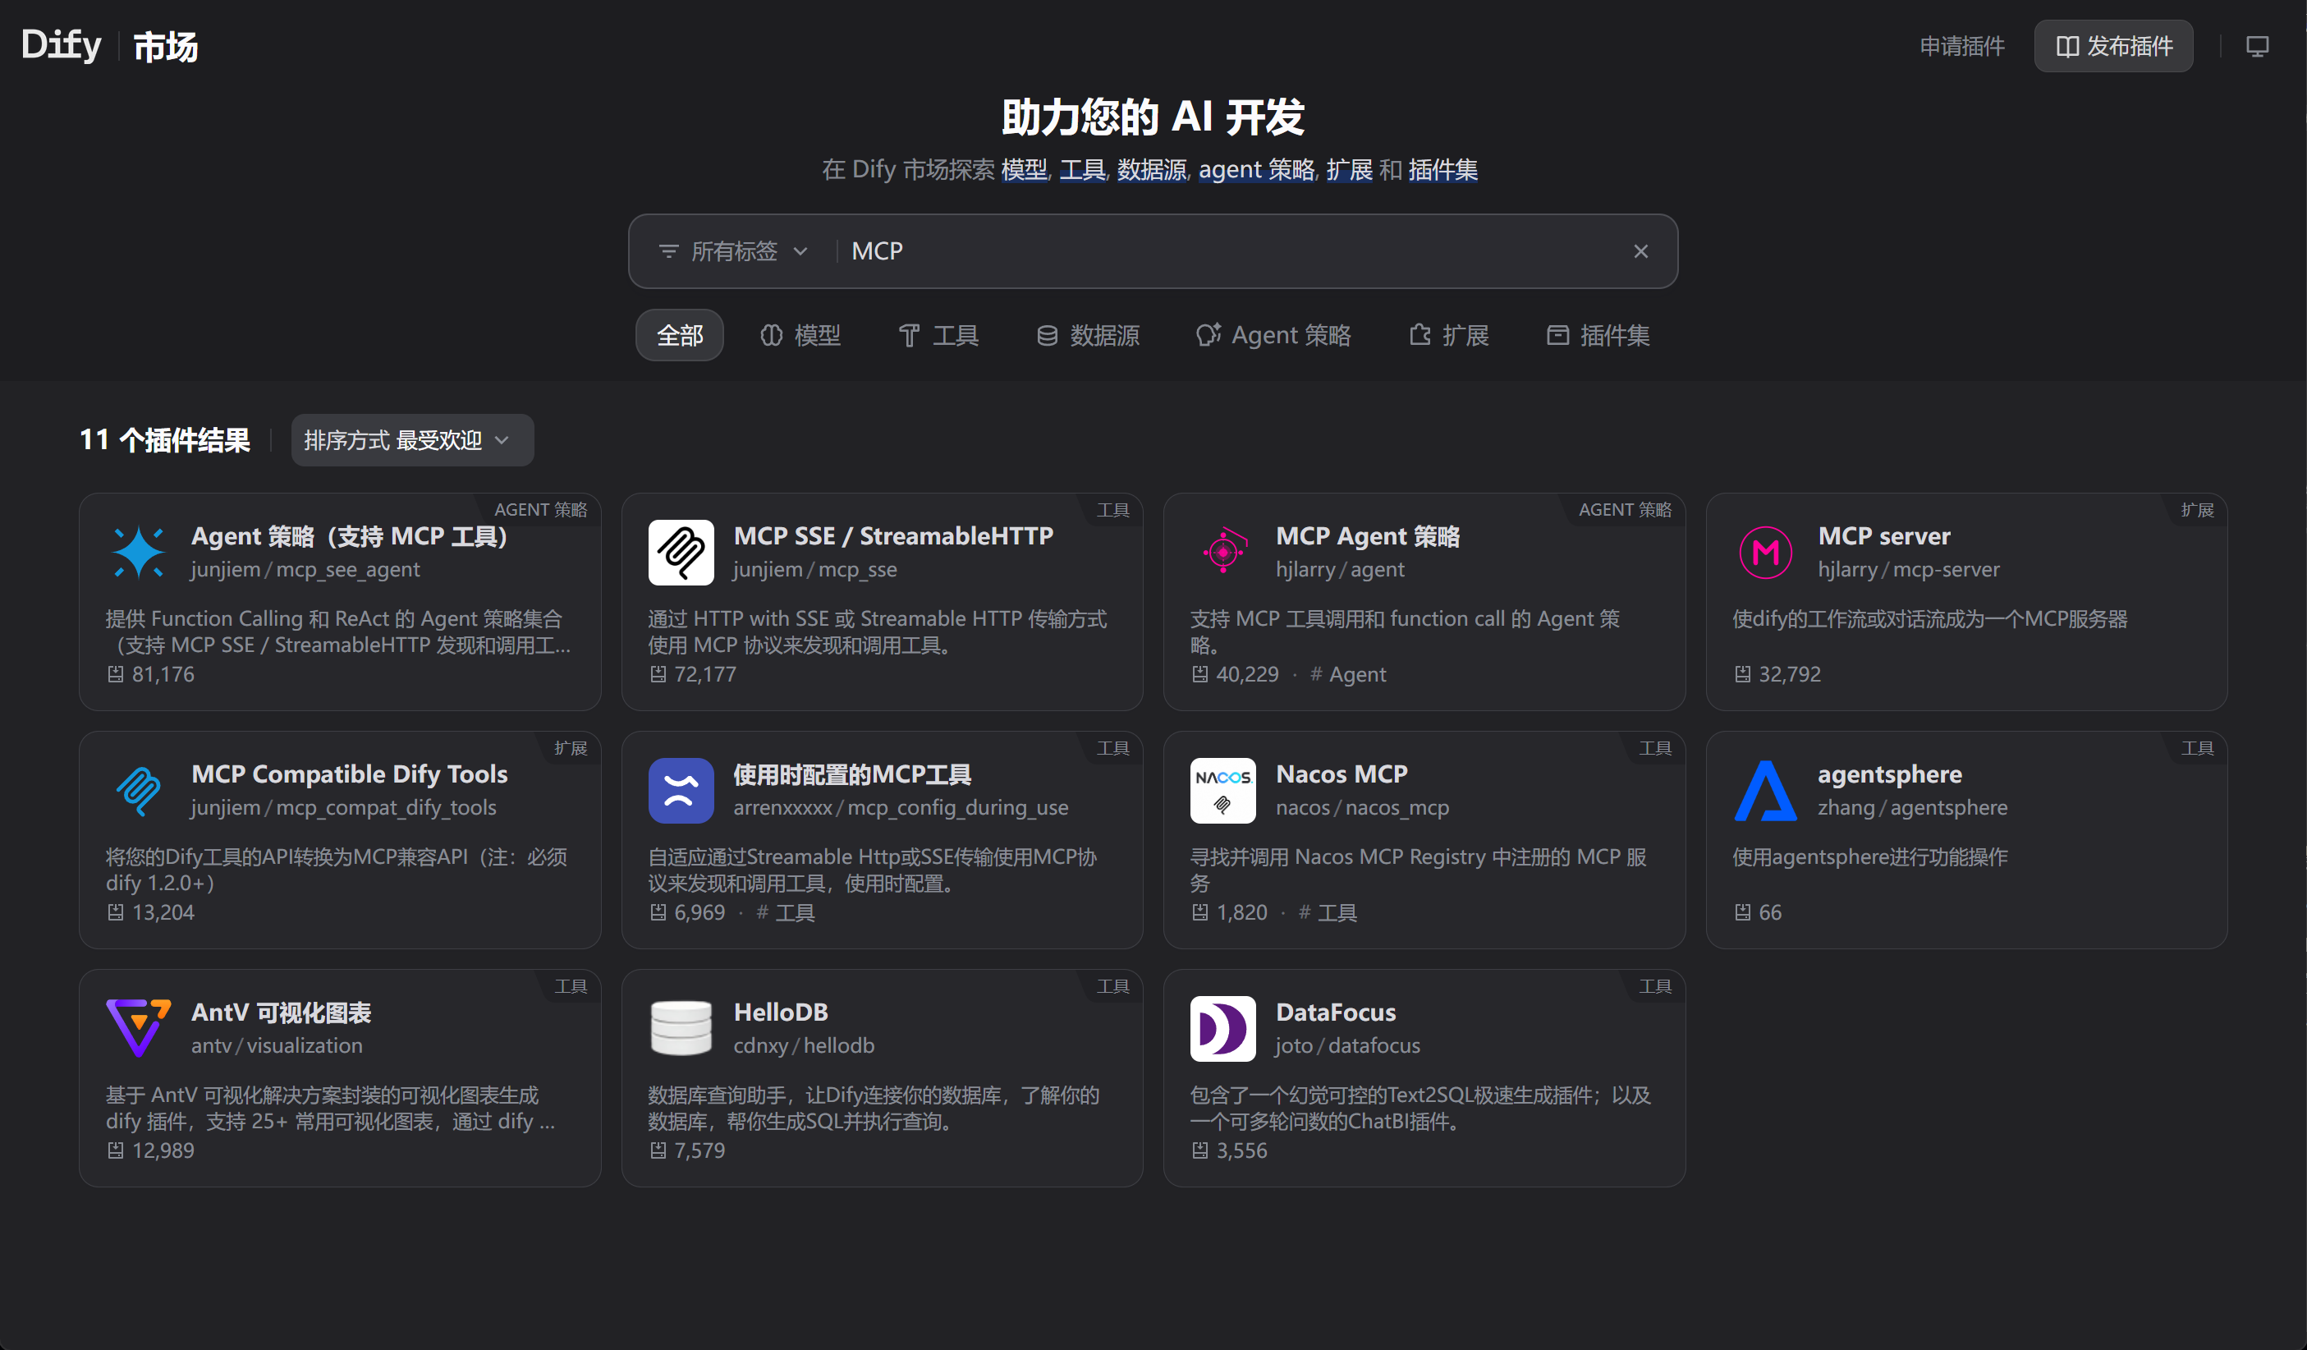Click the agentsphere blue A icon

click(x=1765, y=791)
